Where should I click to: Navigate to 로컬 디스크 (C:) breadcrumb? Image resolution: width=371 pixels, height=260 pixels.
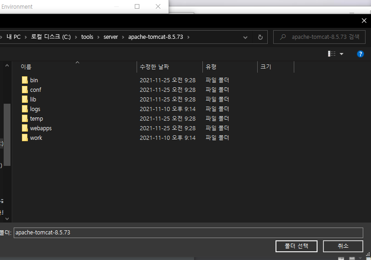coord(51,37)
